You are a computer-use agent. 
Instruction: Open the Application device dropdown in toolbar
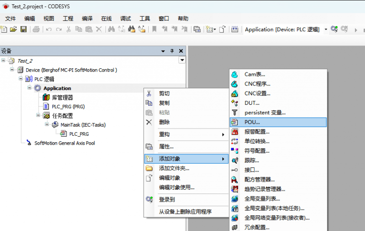[x=326, y=29]
